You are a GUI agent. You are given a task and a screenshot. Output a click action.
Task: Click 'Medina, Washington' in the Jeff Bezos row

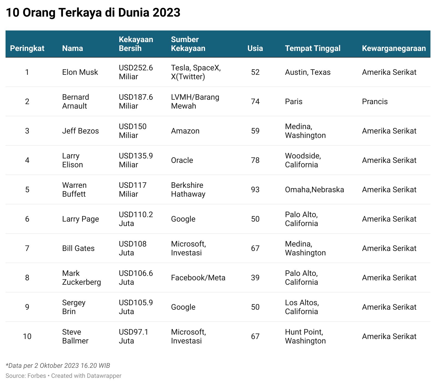[305, 131]
